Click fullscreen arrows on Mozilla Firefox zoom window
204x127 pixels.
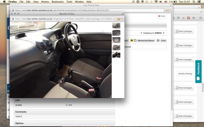tap(122, 14)
